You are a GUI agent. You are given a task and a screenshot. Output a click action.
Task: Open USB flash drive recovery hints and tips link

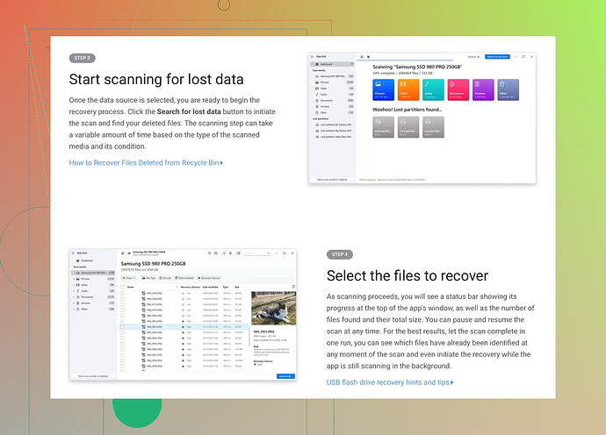tap(390, 382)
